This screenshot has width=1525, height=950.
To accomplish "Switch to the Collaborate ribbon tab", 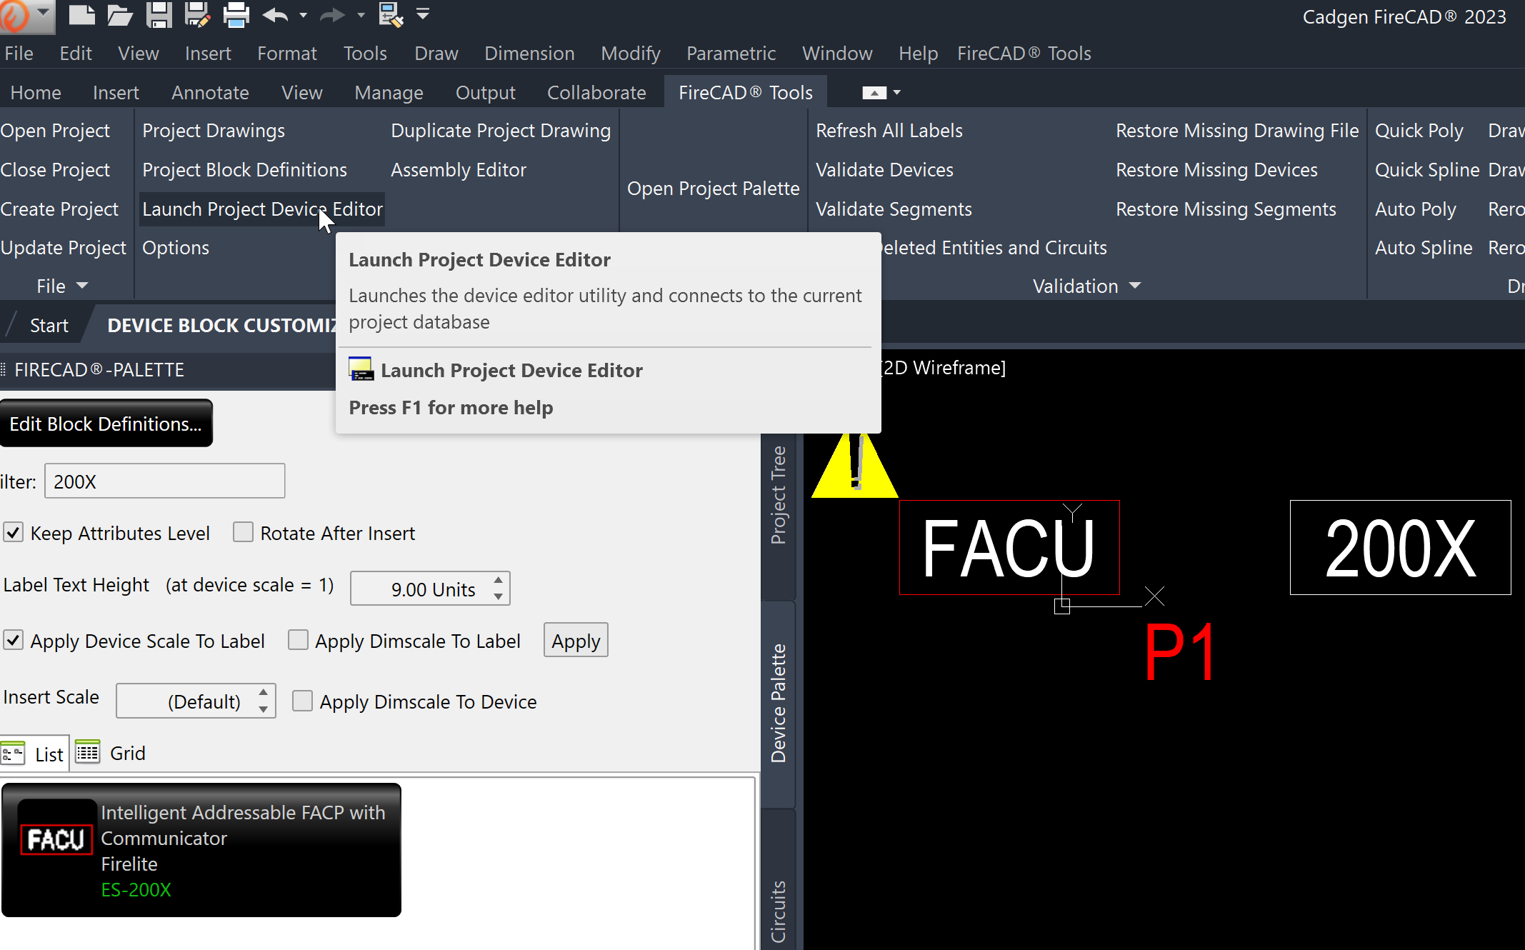I will tap(596, 92).
